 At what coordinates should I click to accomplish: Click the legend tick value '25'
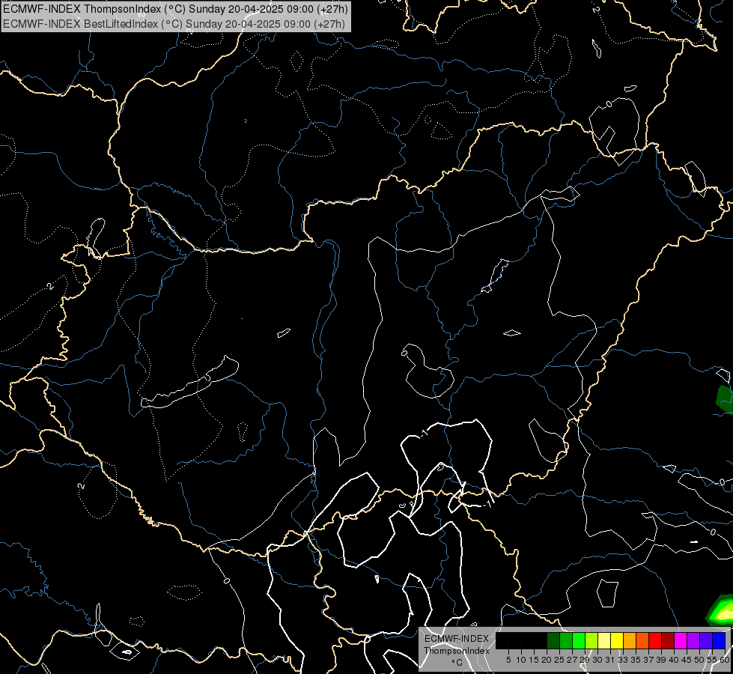[559, 660]
